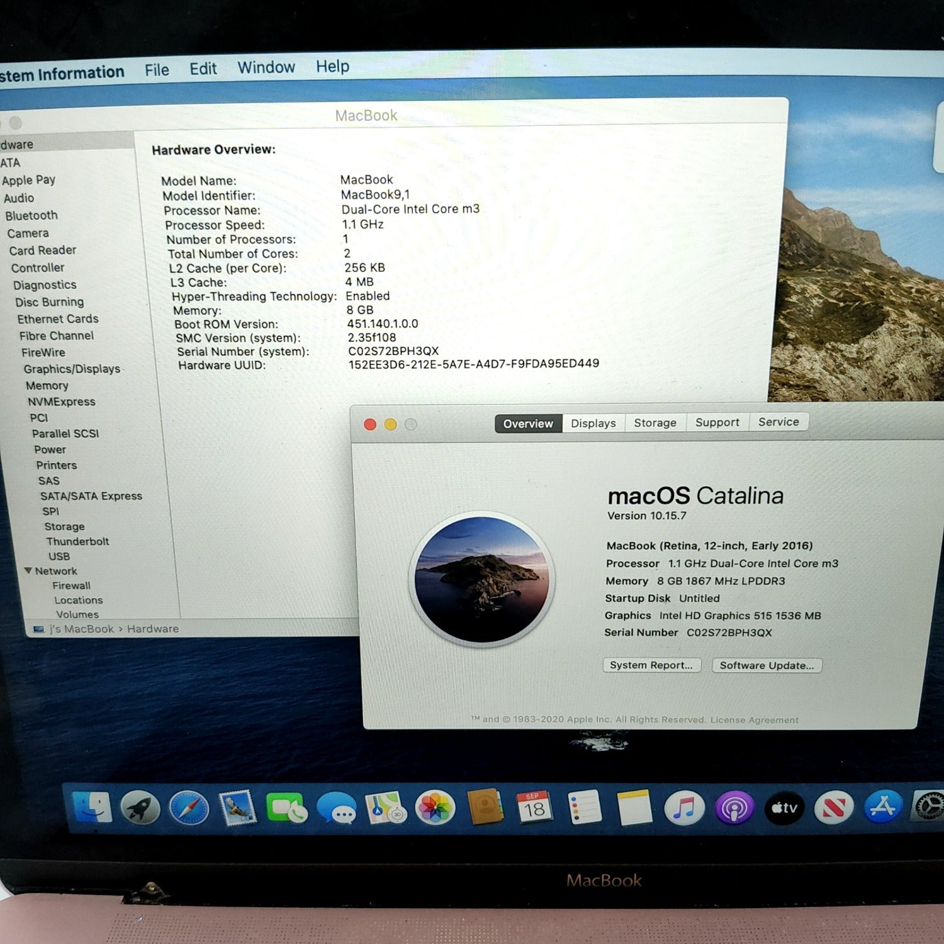This screenshot has height=944, width=944.
Task: Select Camera in the sidebar
Action: (28, 233)
